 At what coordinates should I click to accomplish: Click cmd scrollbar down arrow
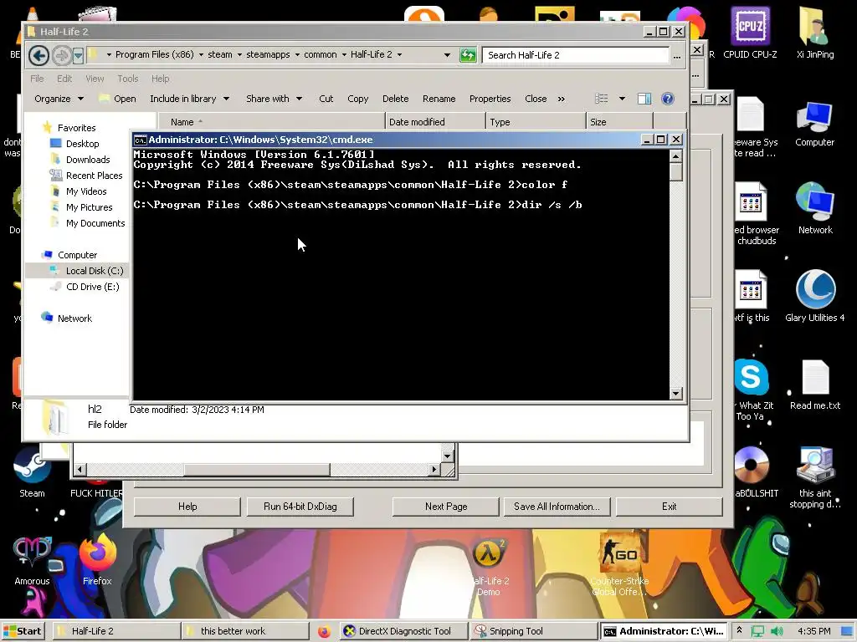click(x=676, y=393)
